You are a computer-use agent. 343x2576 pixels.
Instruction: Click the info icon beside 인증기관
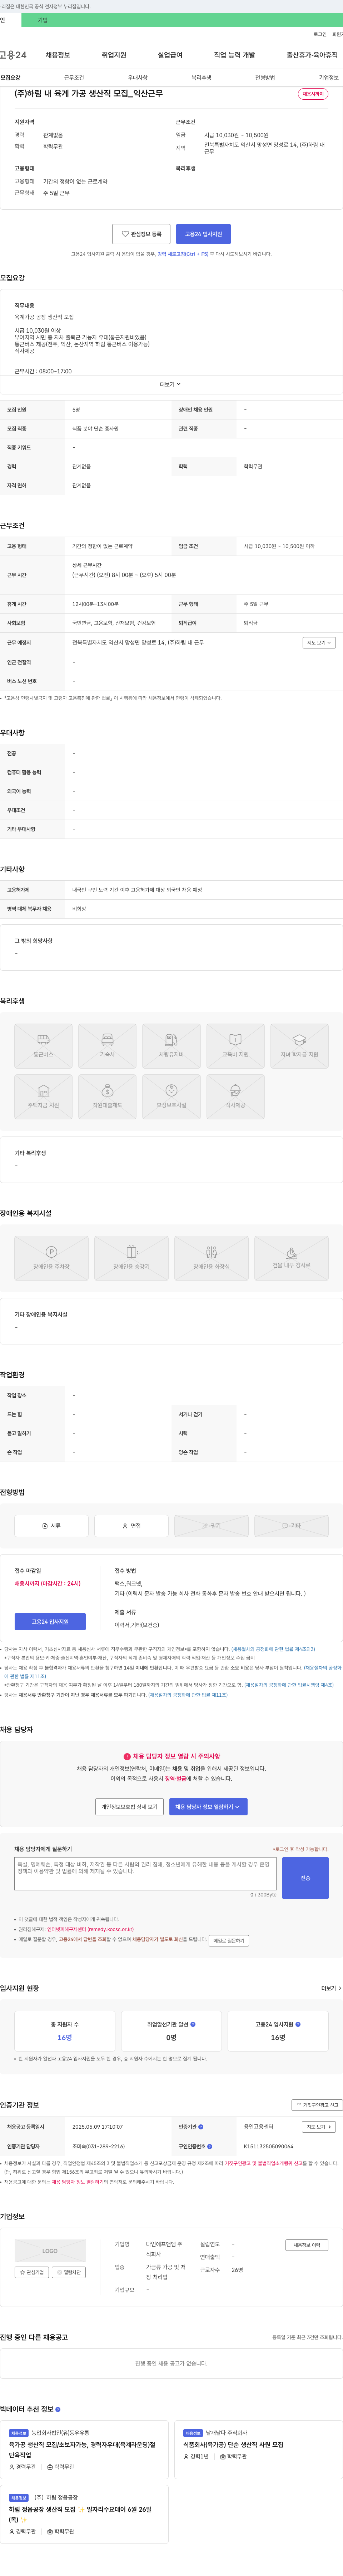[x=201, y=2127]
